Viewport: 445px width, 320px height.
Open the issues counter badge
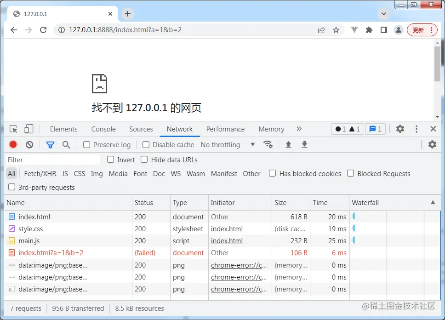(375, 129)
